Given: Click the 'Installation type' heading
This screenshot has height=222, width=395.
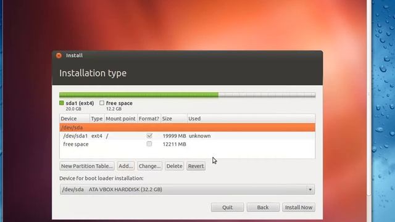Looking at the screenshot, I should tap(93, 73).
